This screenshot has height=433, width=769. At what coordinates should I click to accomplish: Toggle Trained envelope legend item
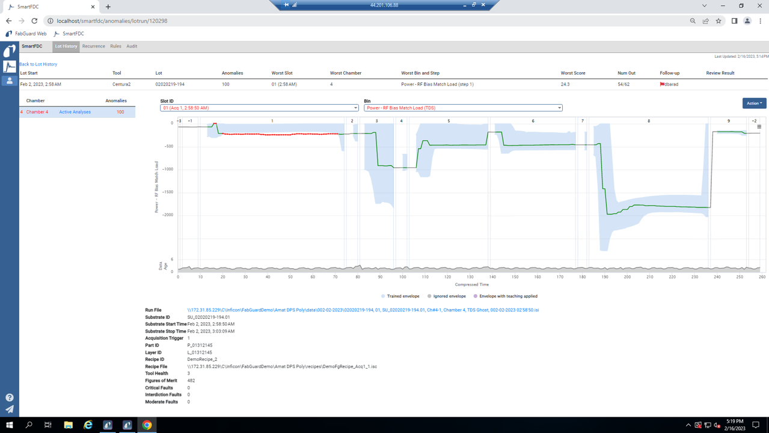(x=400, y=296)
